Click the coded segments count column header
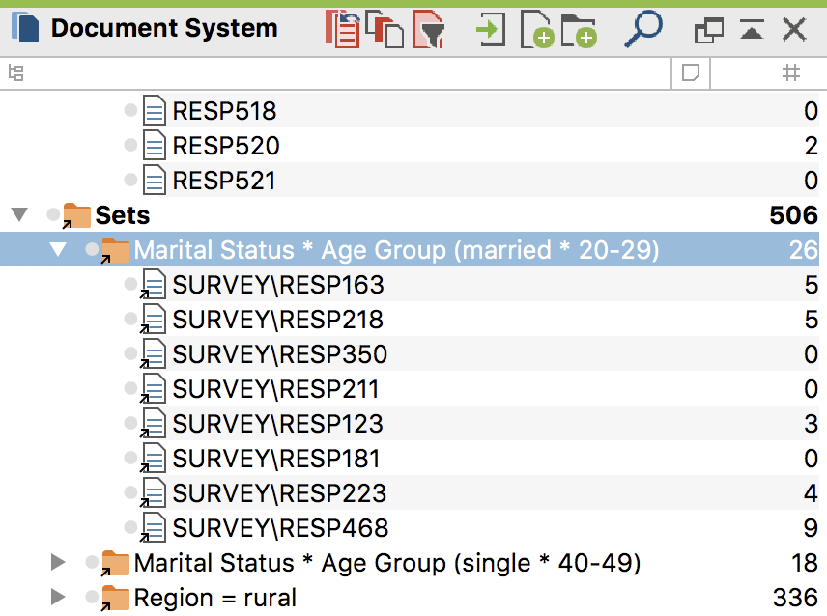 coord(790,72)
